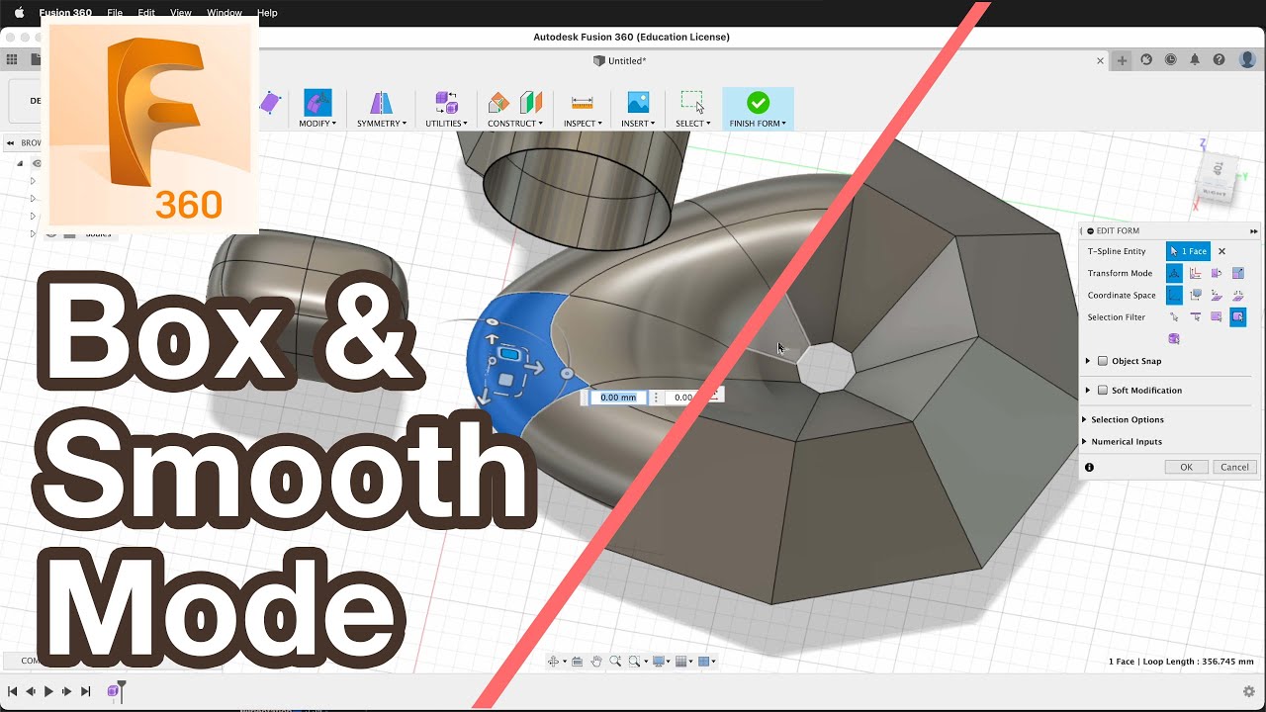The image size is (1266, 712).
Task: Choose Edge selection filter icon
Action: pos(1195,316)
